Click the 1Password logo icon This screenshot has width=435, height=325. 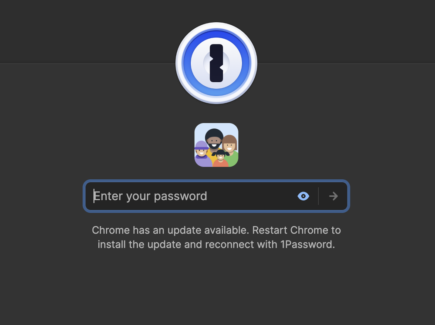point(216,63)
